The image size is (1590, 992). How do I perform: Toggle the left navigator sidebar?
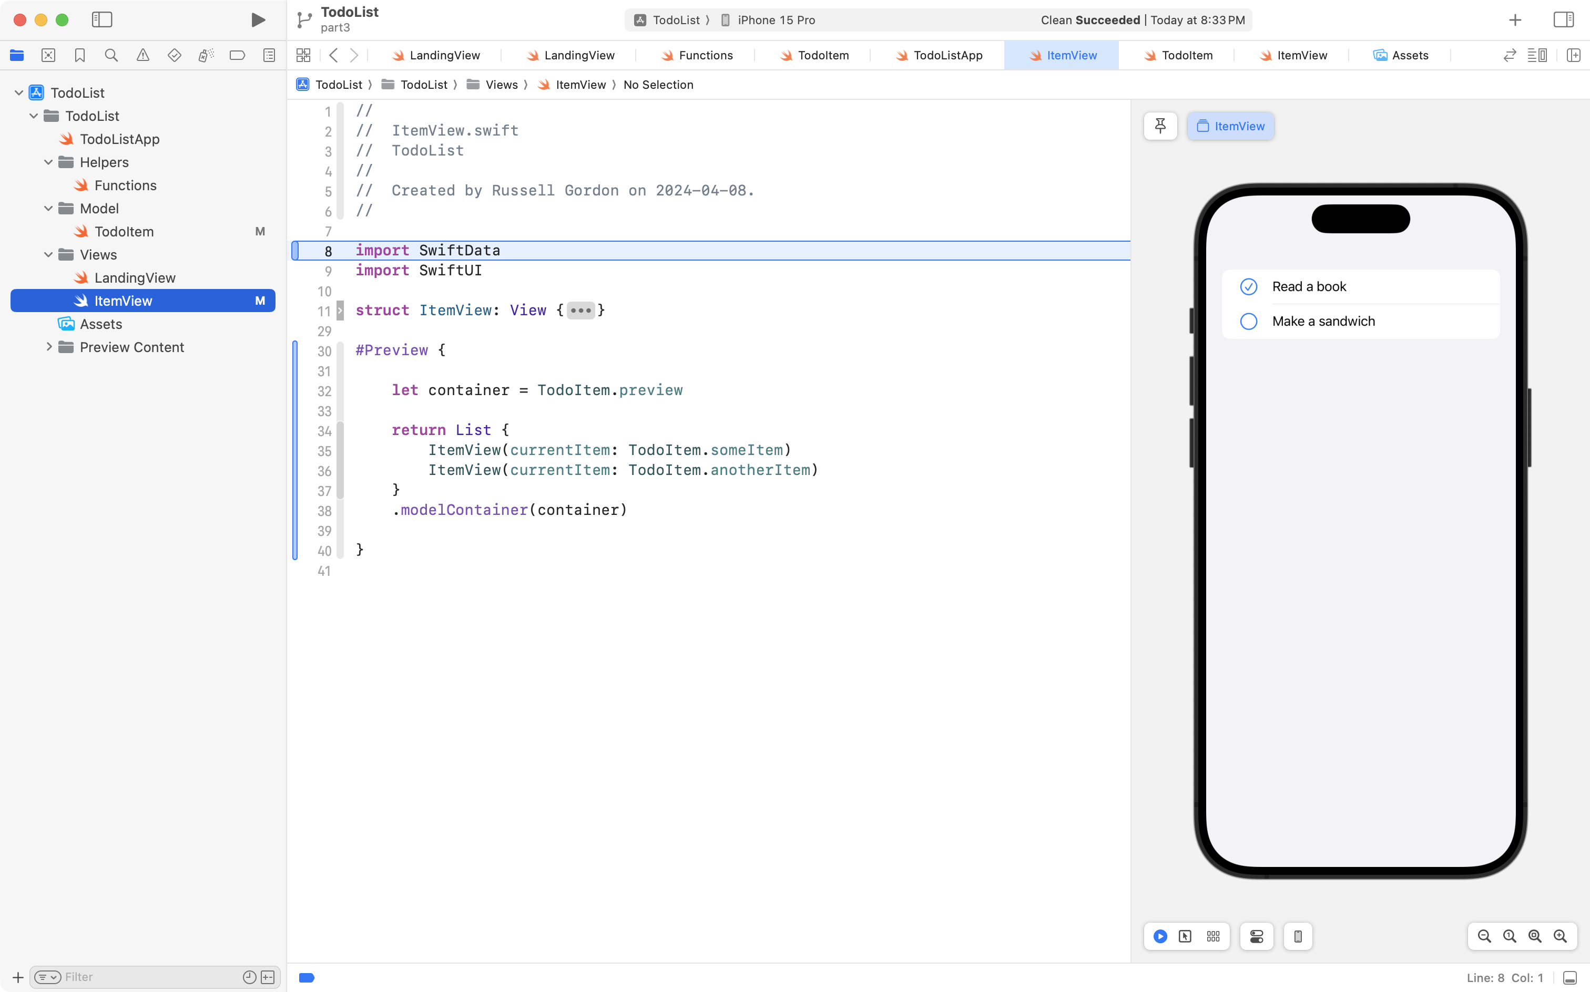click(x=102, y=19)
